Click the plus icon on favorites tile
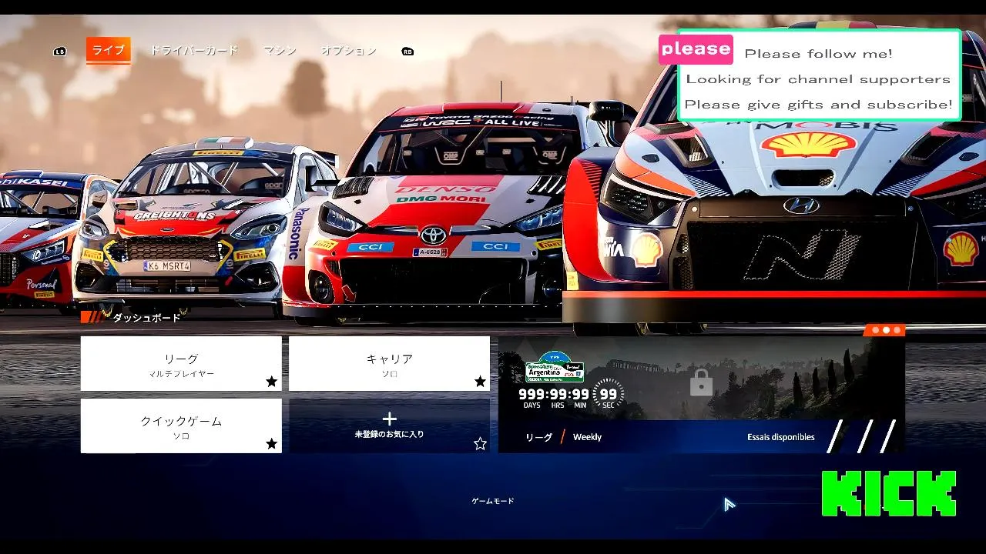This screenshot has height=554, width=986. pos(389,419)
